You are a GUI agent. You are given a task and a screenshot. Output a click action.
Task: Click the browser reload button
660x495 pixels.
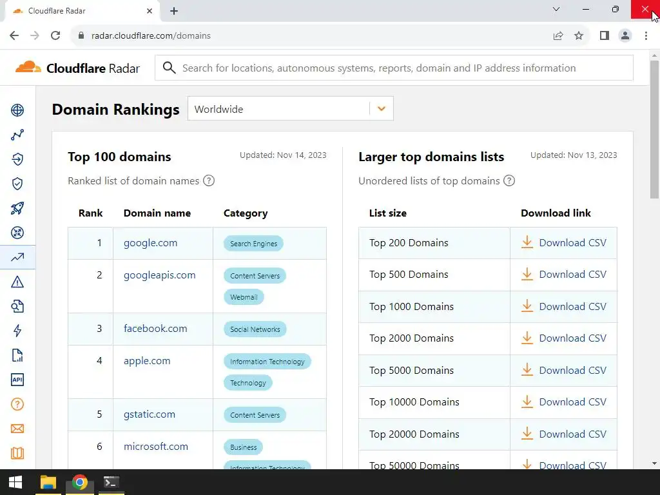tap(55, 35)
